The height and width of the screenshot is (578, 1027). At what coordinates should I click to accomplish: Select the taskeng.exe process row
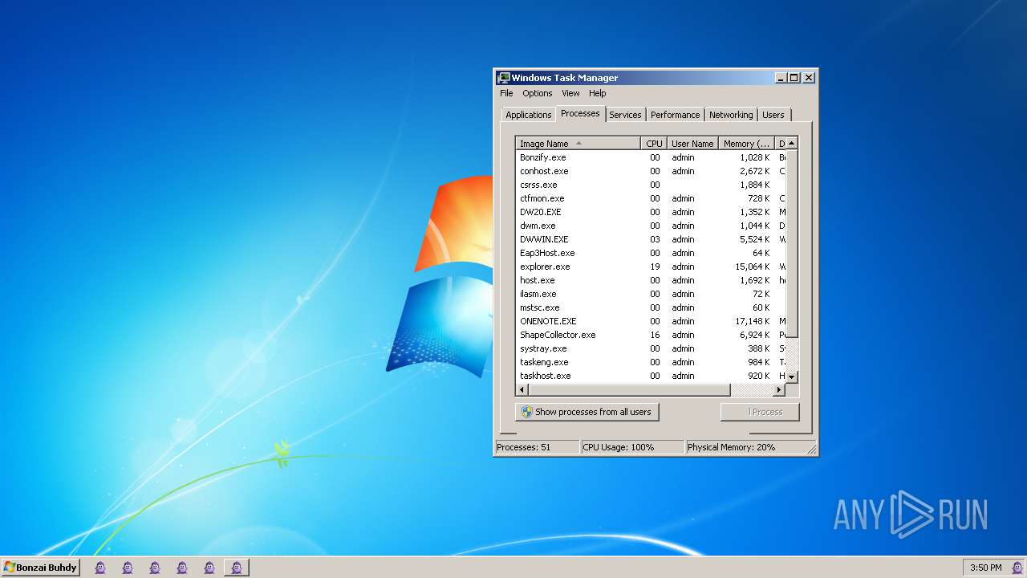651,362
